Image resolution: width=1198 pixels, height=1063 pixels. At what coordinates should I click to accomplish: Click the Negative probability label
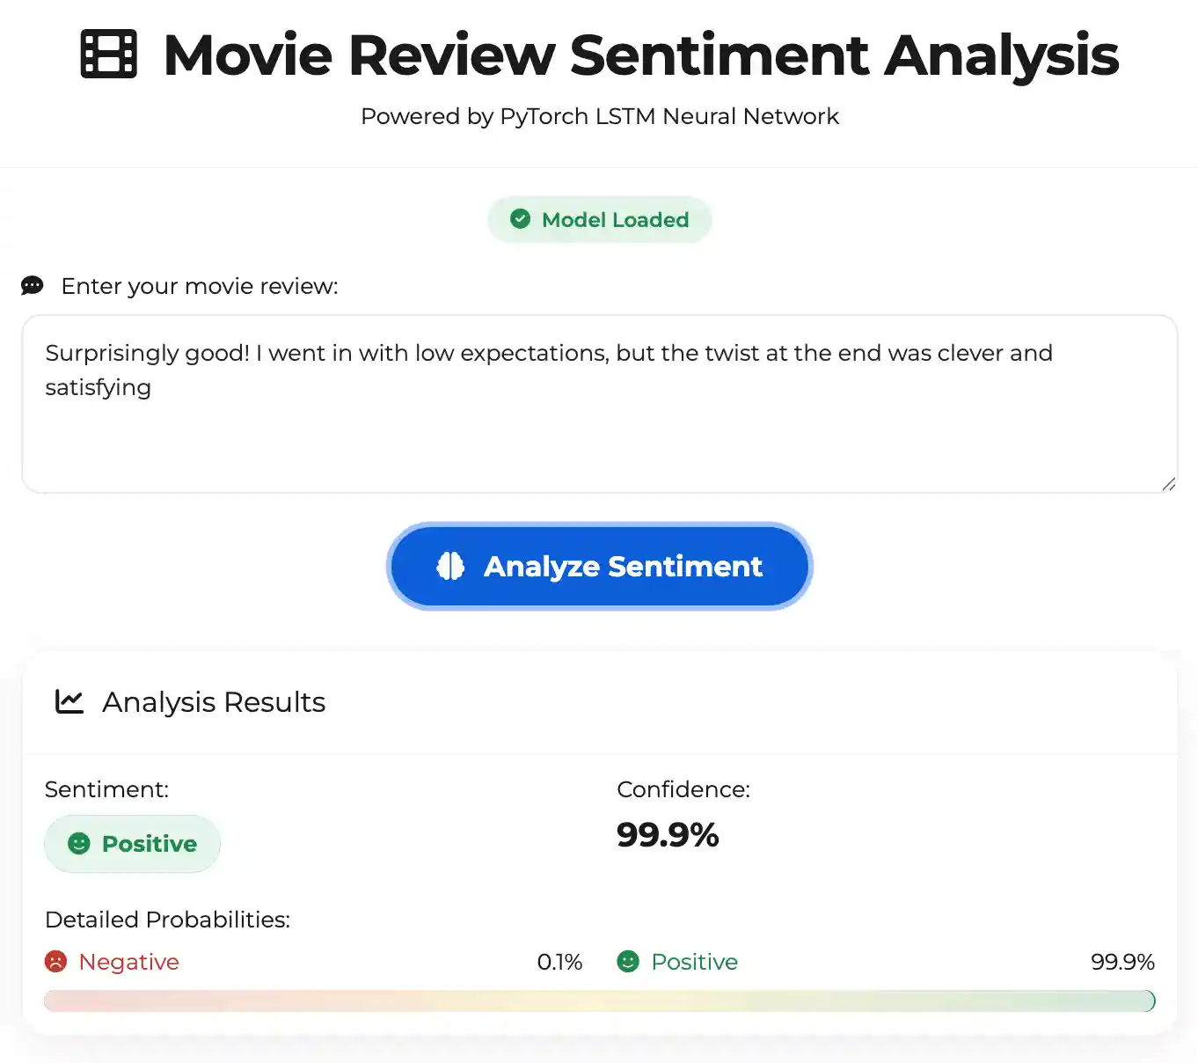(x=128, y=962)
